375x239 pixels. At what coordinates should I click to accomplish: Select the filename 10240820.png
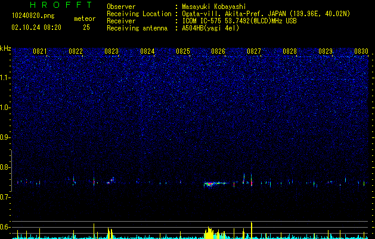tap(33, 16)
